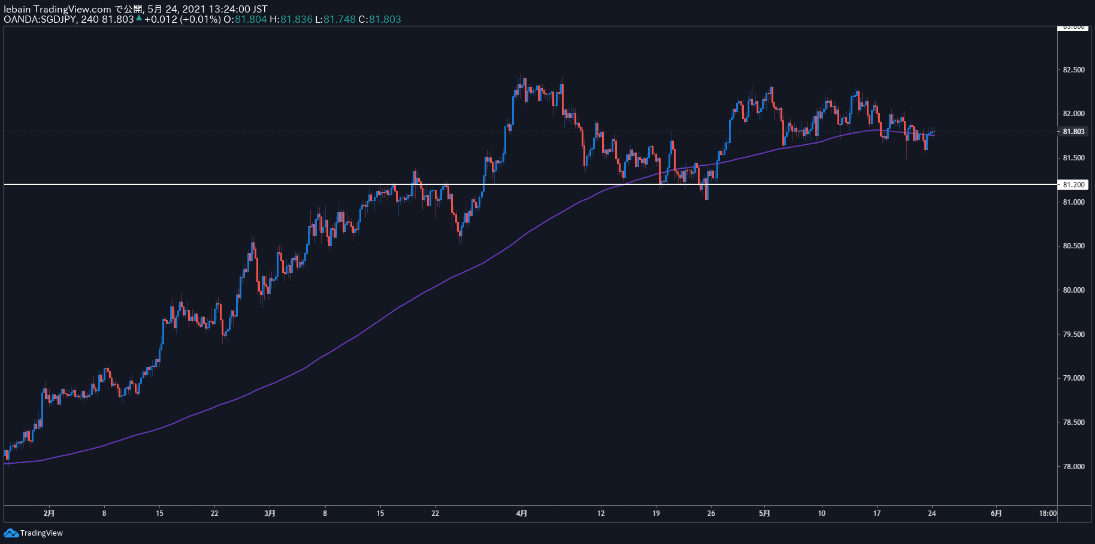Click the OANDA:SGDJPY symbol label

tap(40, 19)
